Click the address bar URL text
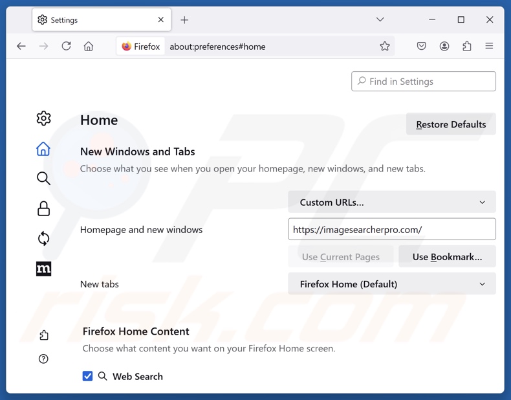Screen dimensions: 511x400 click(x=217, y=47)
